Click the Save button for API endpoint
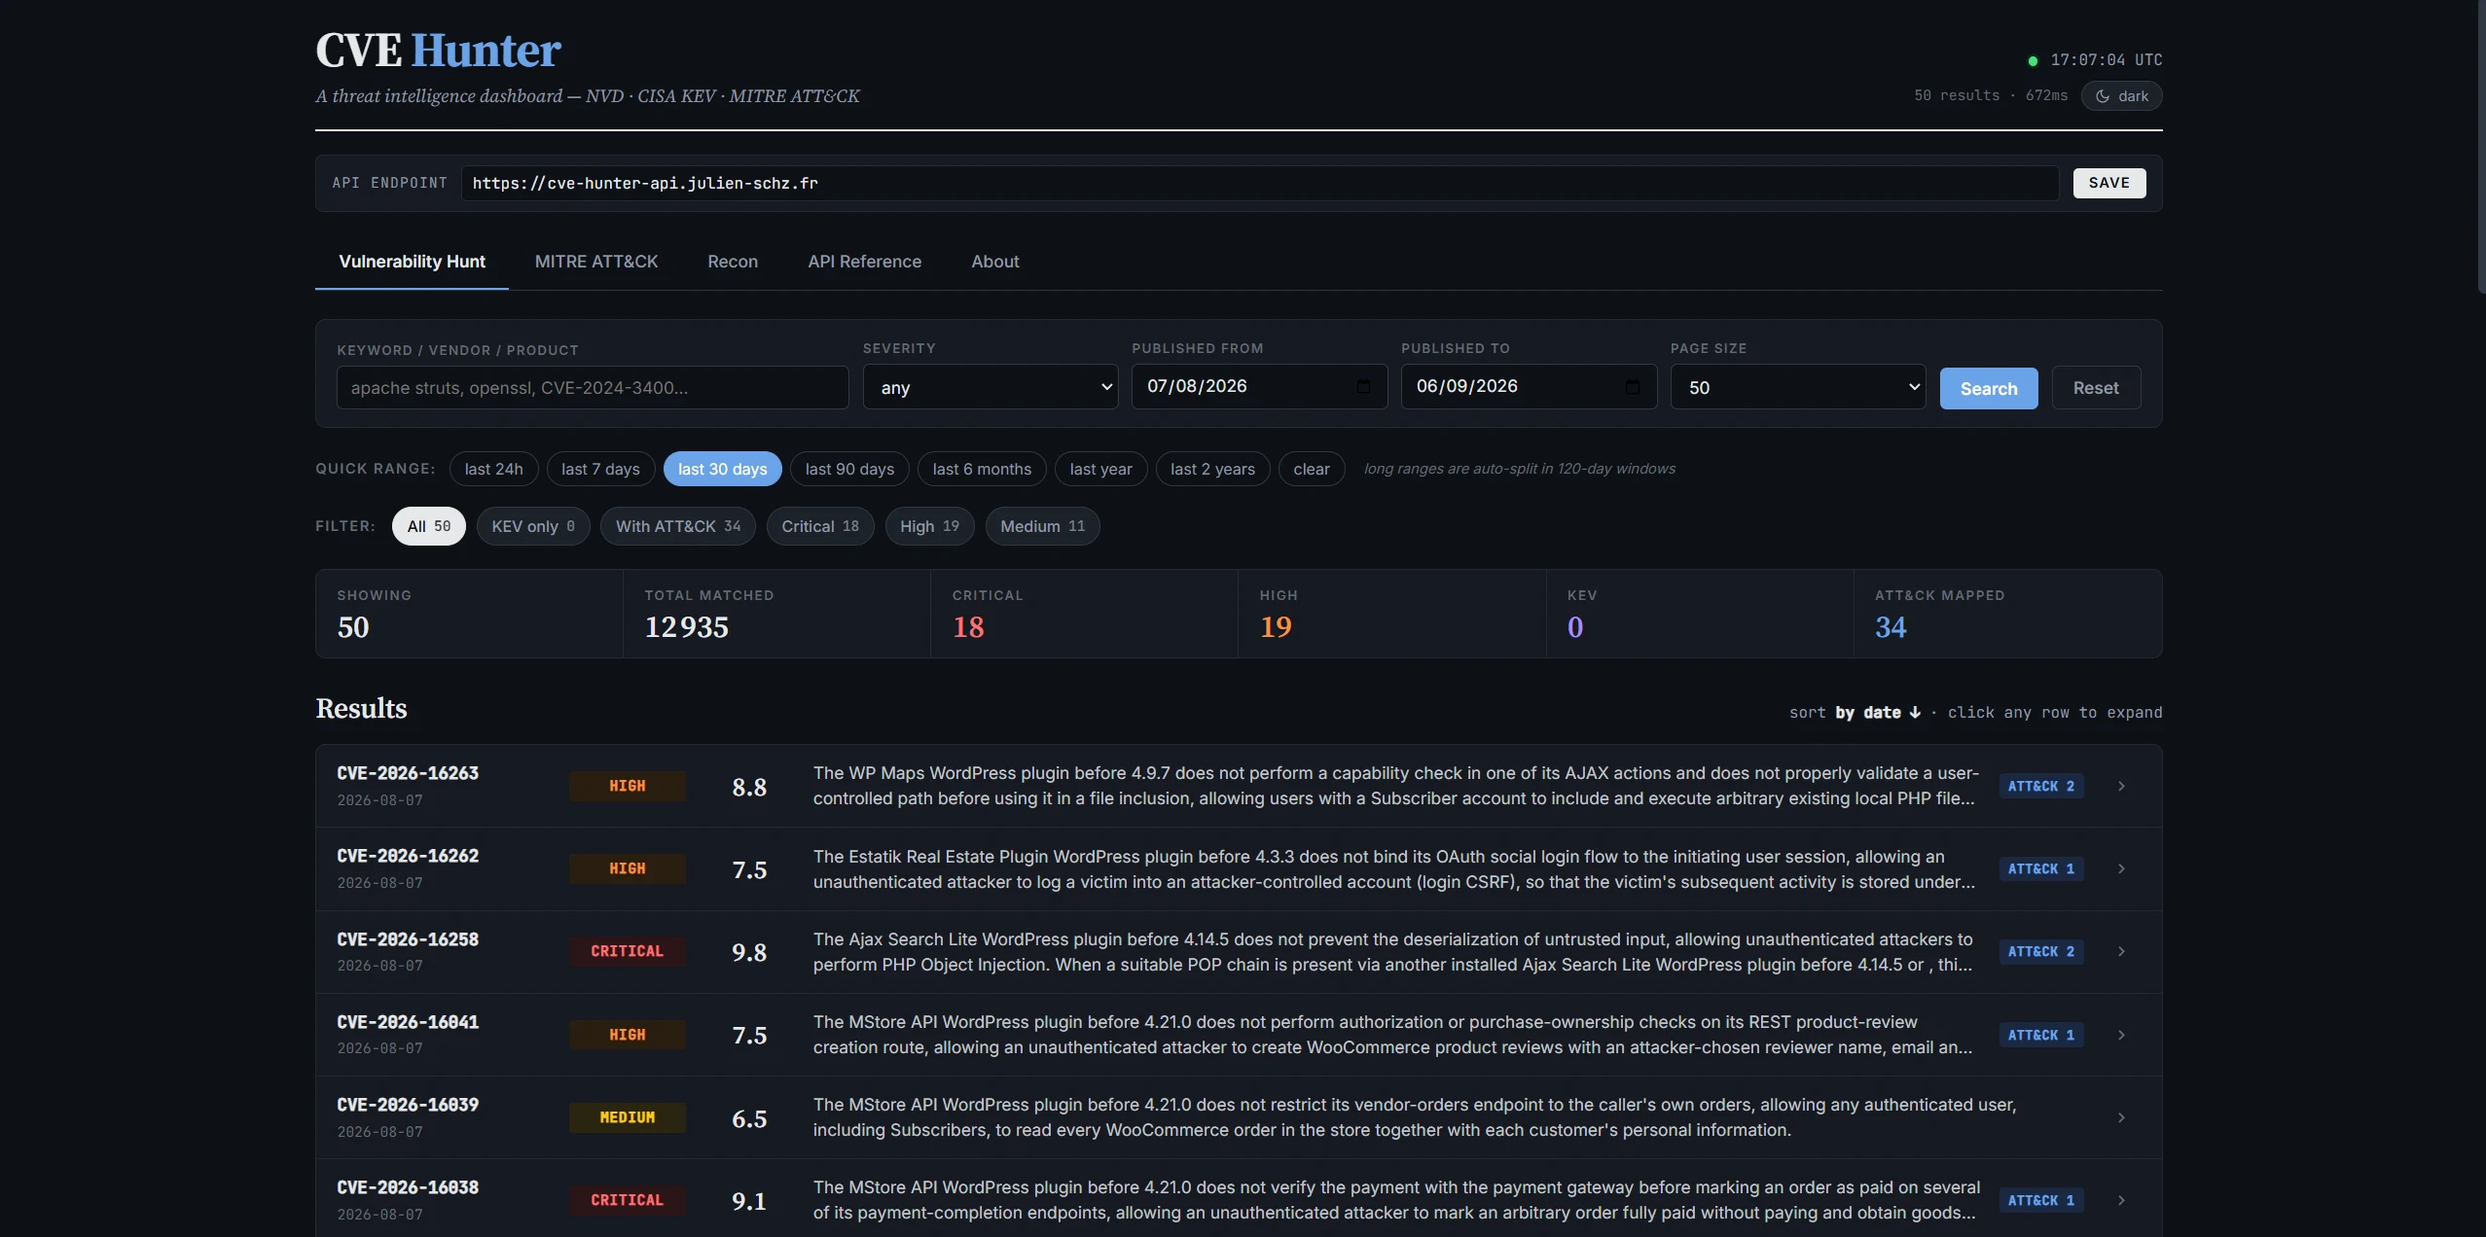This screenshot has width=2486, height=1237. click(x=2109, y=183)
